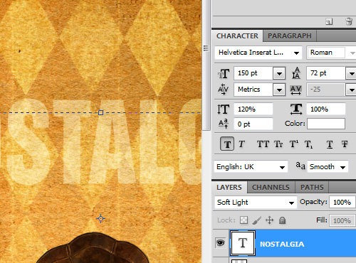
Task: Toggle Superscript text style
Action: click(x=294, y=144)
